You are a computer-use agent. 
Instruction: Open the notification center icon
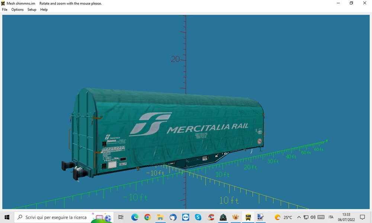[x=362, y=217]
